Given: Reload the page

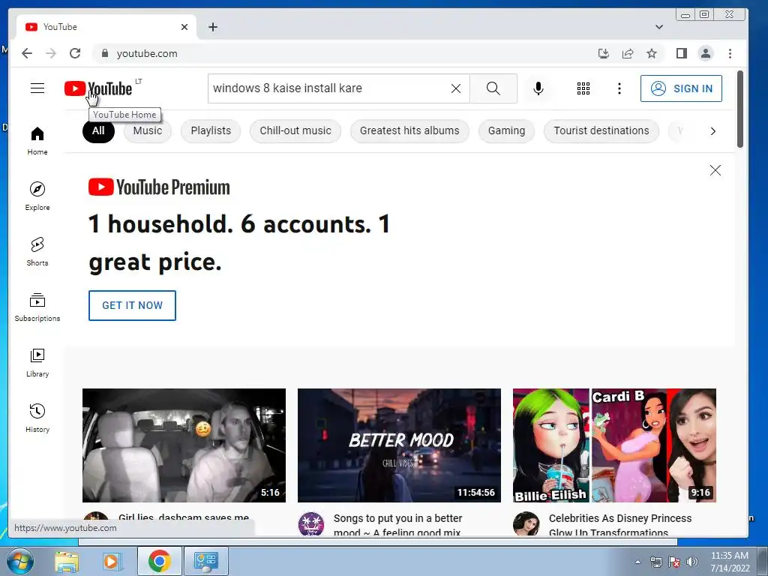Looking at the screenshot, I should [75, 53].
